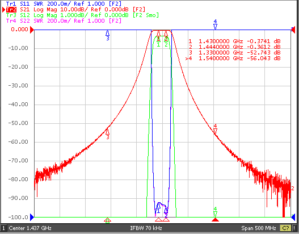This screenshot has width=299, height=234.
Task: Click the red reference level triangle at 0.000
Action: [x=32, y=30]
